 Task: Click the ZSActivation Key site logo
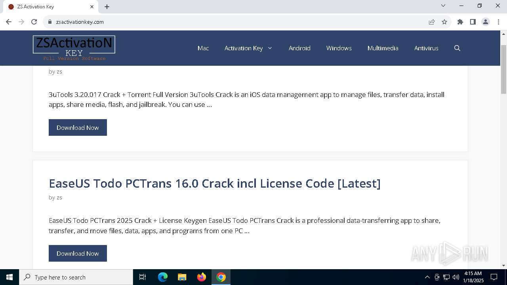(74, 48)
